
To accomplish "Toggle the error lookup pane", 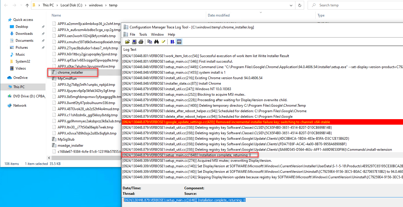I will [x=179, y=41].
